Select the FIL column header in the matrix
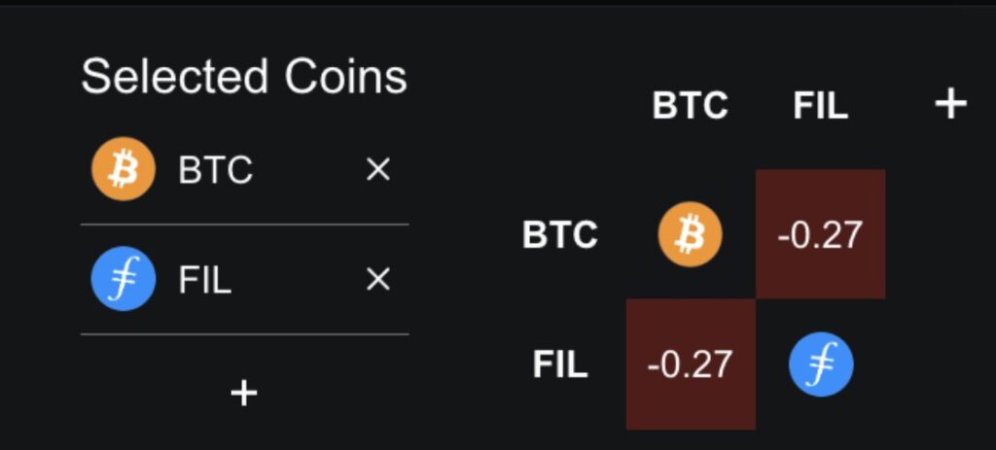This screenshot has height=450, width=996. (820, 106)
